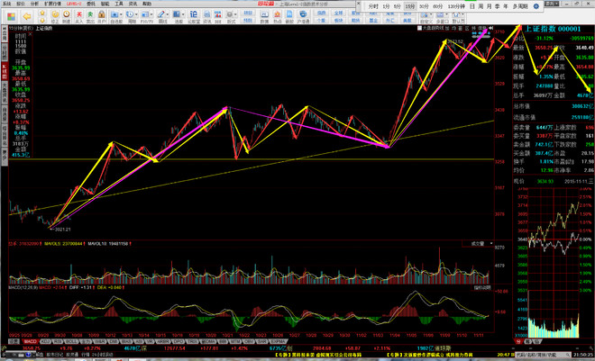Click the colorful home grid icon
The image size is (595, 361).
pyautogui.click(x=12, y=16)
